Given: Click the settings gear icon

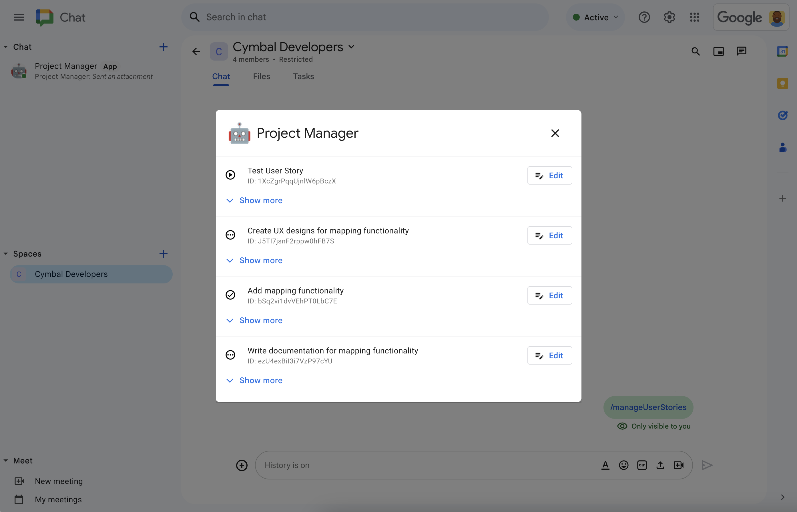Looking at the screenshot, I should tap(669, 16).
